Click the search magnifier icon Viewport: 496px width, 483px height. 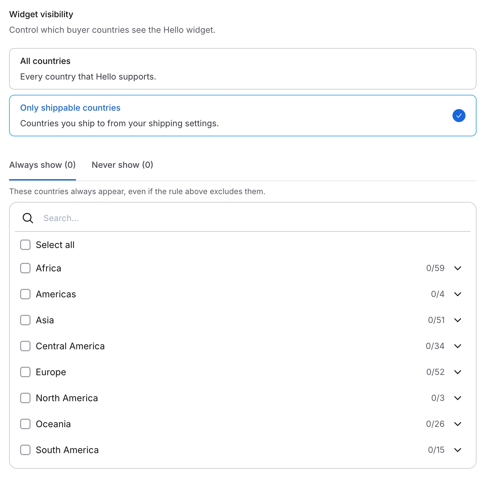(28, 218)
